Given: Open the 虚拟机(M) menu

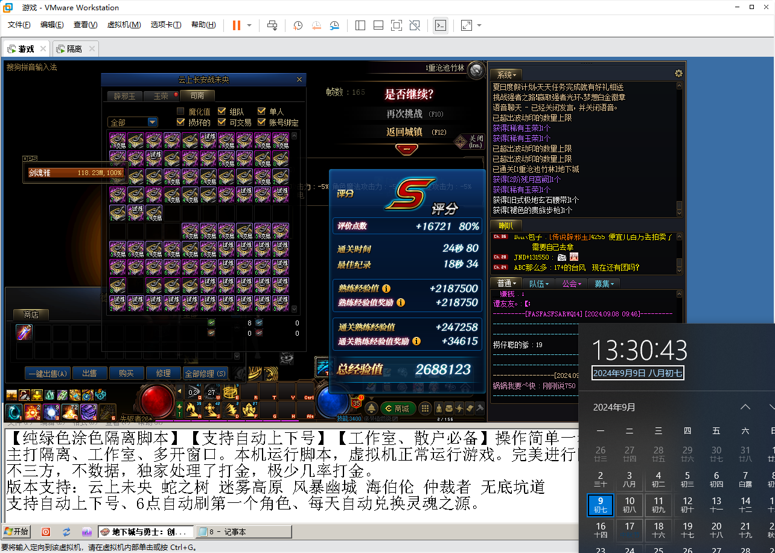Looking at the screenshot, I should 124,25.
